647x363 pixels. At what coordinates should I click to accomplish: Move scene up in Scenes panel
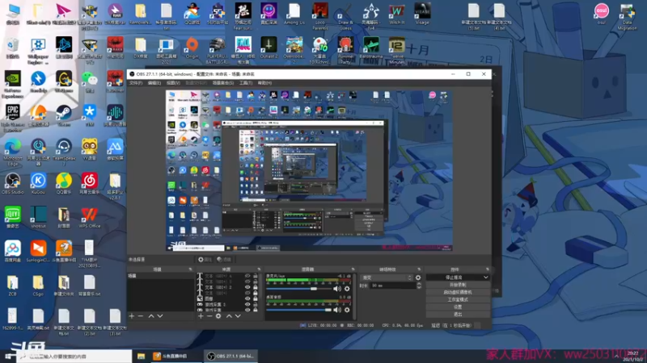pos(151,316)
